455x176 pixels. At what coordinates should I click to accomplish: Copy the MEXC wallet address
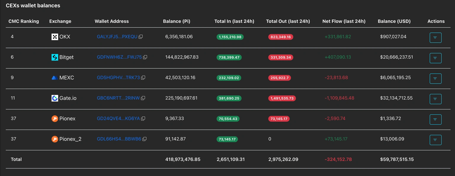tap(143, 77)
